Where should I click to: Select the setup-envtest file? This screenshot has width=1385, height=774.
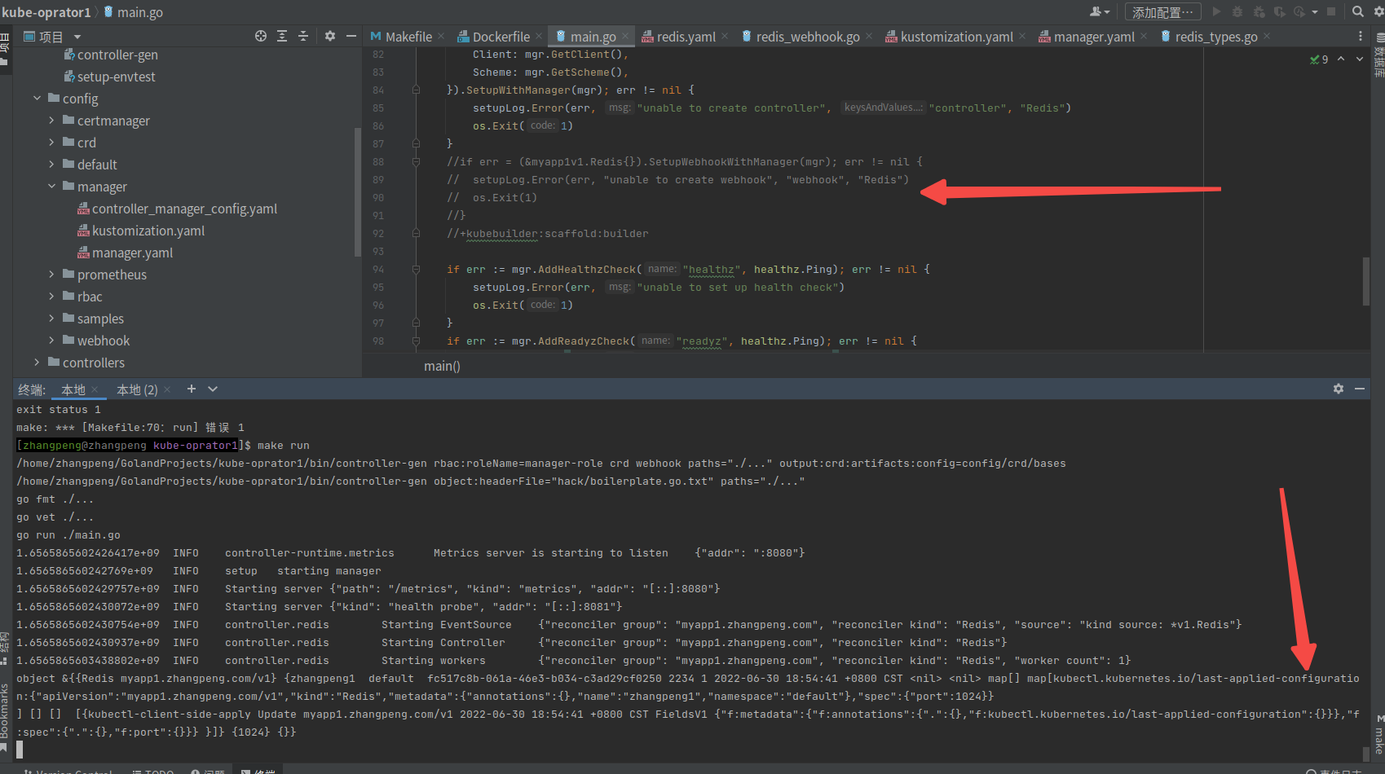pos(109,77)
